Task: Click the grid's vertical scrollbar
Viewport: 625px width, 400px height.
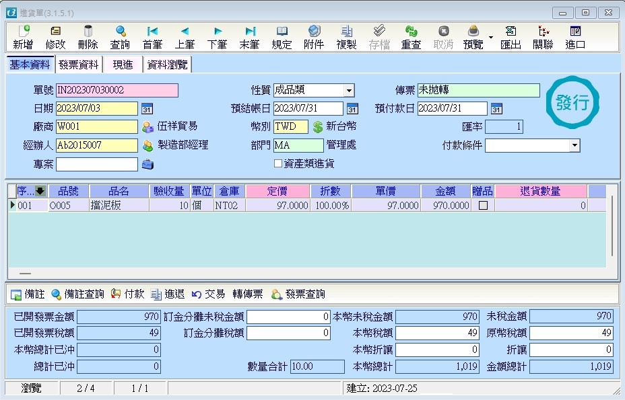Action: 612,226
